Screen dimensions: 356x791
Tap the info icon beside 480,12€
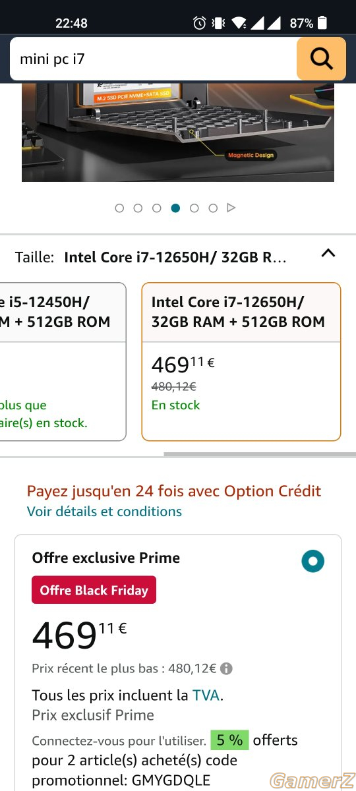pos(226,668)
